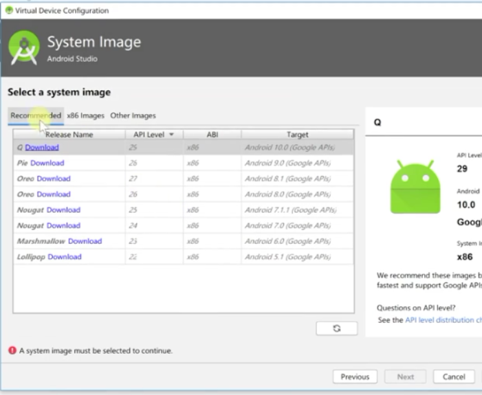Click the red error icon at bottom
The width and height of the screenshot is (482, 395).
pos(12,350)
